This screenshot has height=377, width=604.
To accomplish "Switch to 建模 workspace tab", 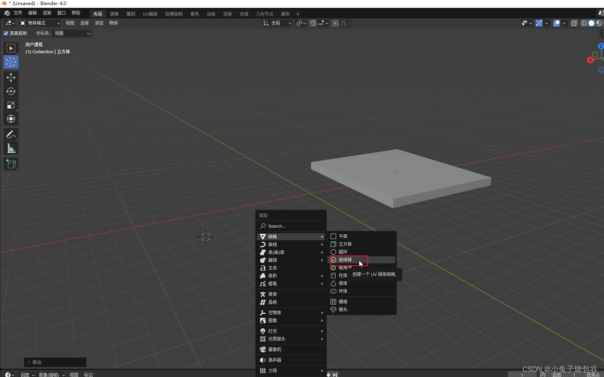I will click(x=114, y=14).
